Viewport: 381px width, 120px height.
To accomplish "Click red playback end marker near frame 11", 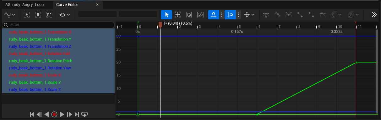I will point(356,23).
